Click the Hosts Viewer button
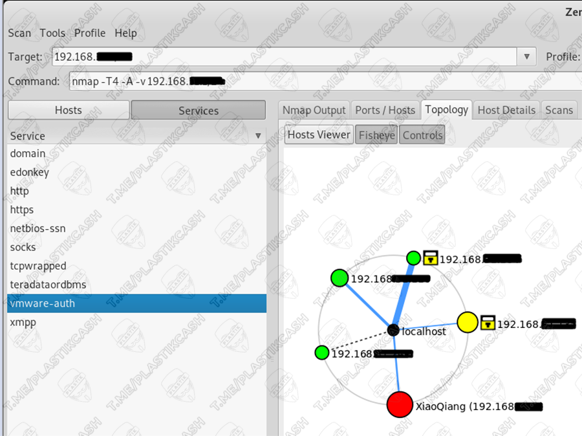 319,135
